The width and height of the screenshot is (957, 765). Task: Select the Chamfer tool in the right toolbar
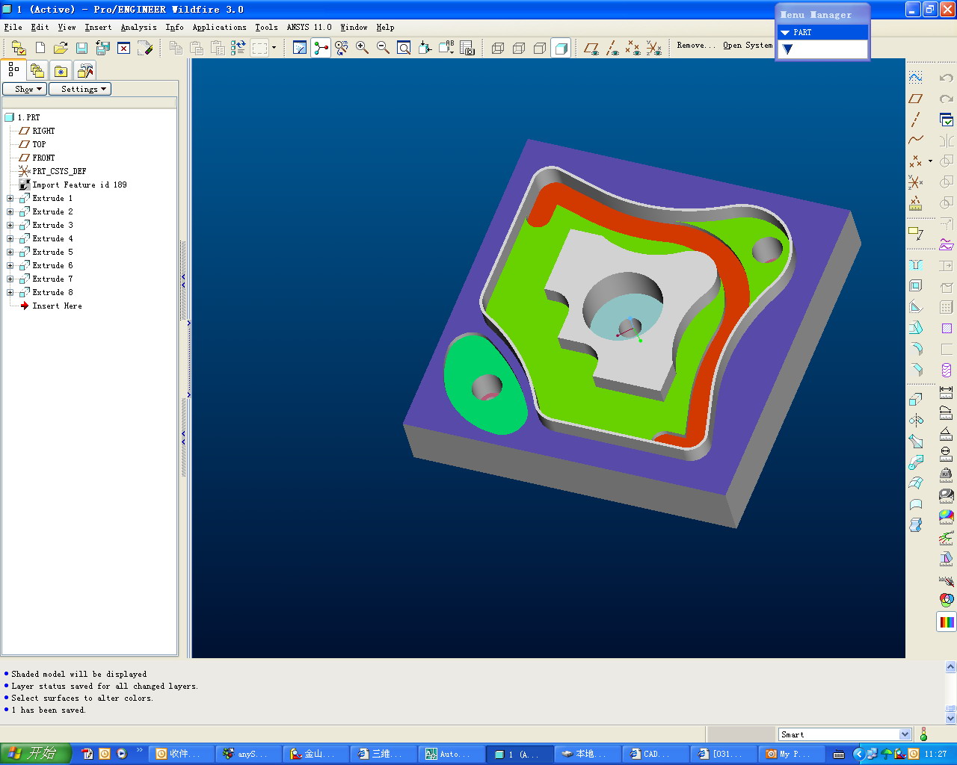(x=916, y=370)
